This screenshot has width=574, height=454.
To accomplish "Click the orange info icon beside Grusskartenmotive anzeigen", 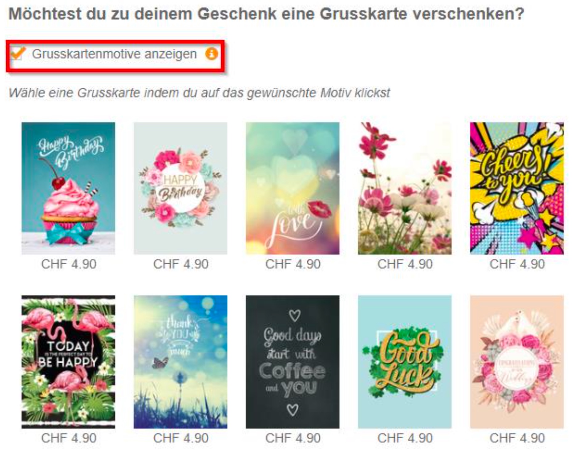I will [212, 54].
